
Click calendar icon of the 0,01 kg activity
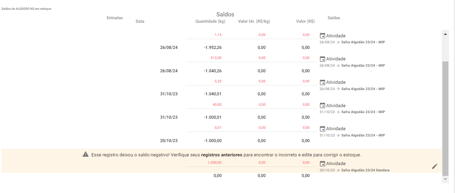[322, 129]
